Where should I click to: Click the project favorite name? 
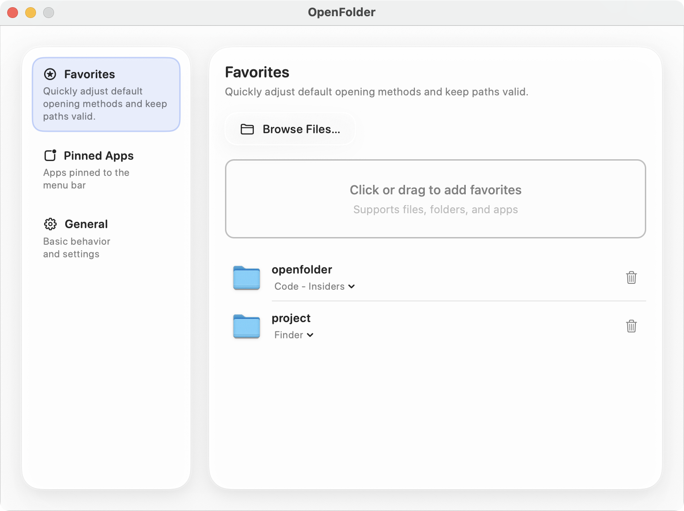tap(291, 318)
